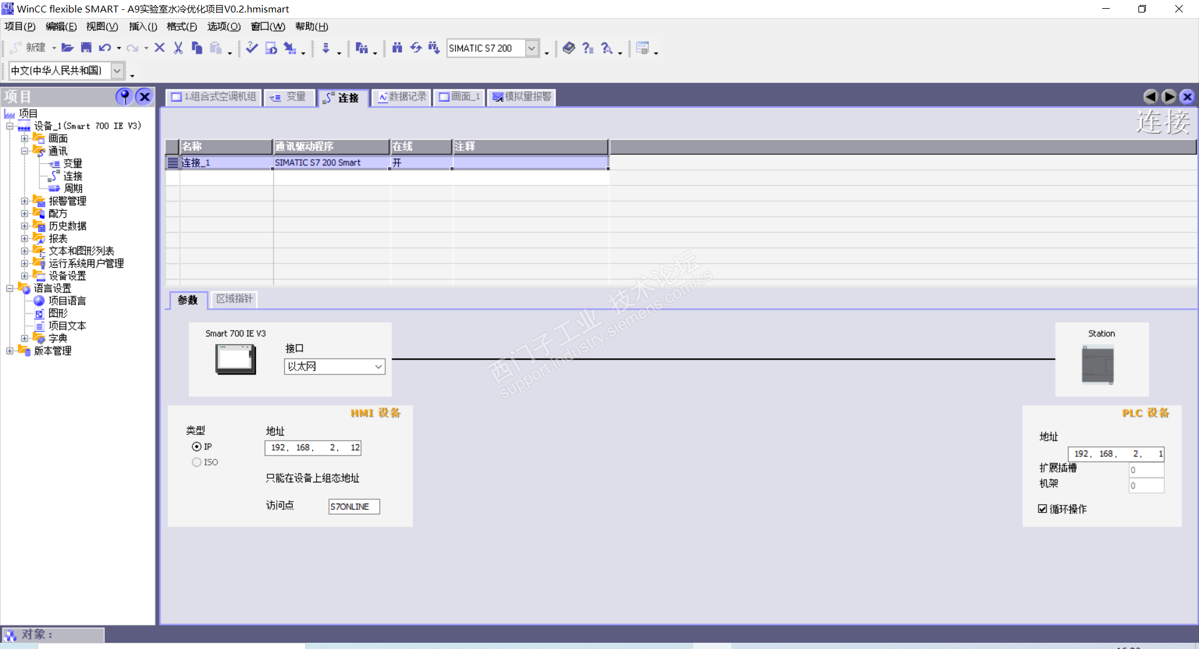Click the Station PLC device image
Image resolution: width=1199 pixels, height=649 pixels.
[x=1098, y=366]
